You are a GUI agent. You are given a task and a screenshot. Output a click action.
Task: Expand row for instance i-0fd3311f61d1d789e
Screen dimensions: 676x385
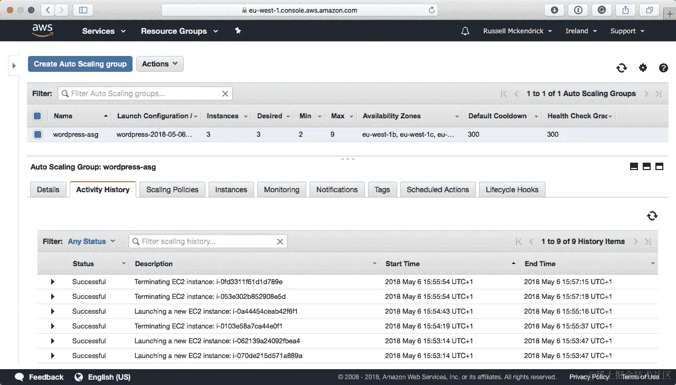(52, 282)
